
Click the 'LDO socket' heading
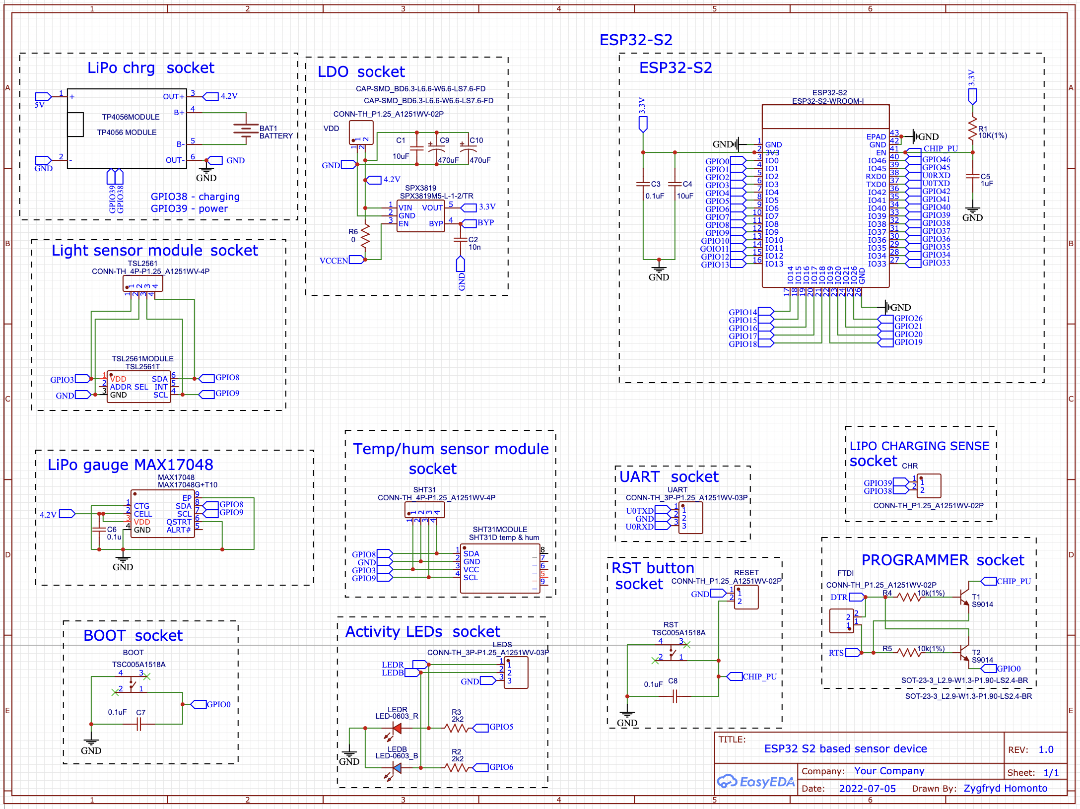pyautogui.click(x=361, y=71)
